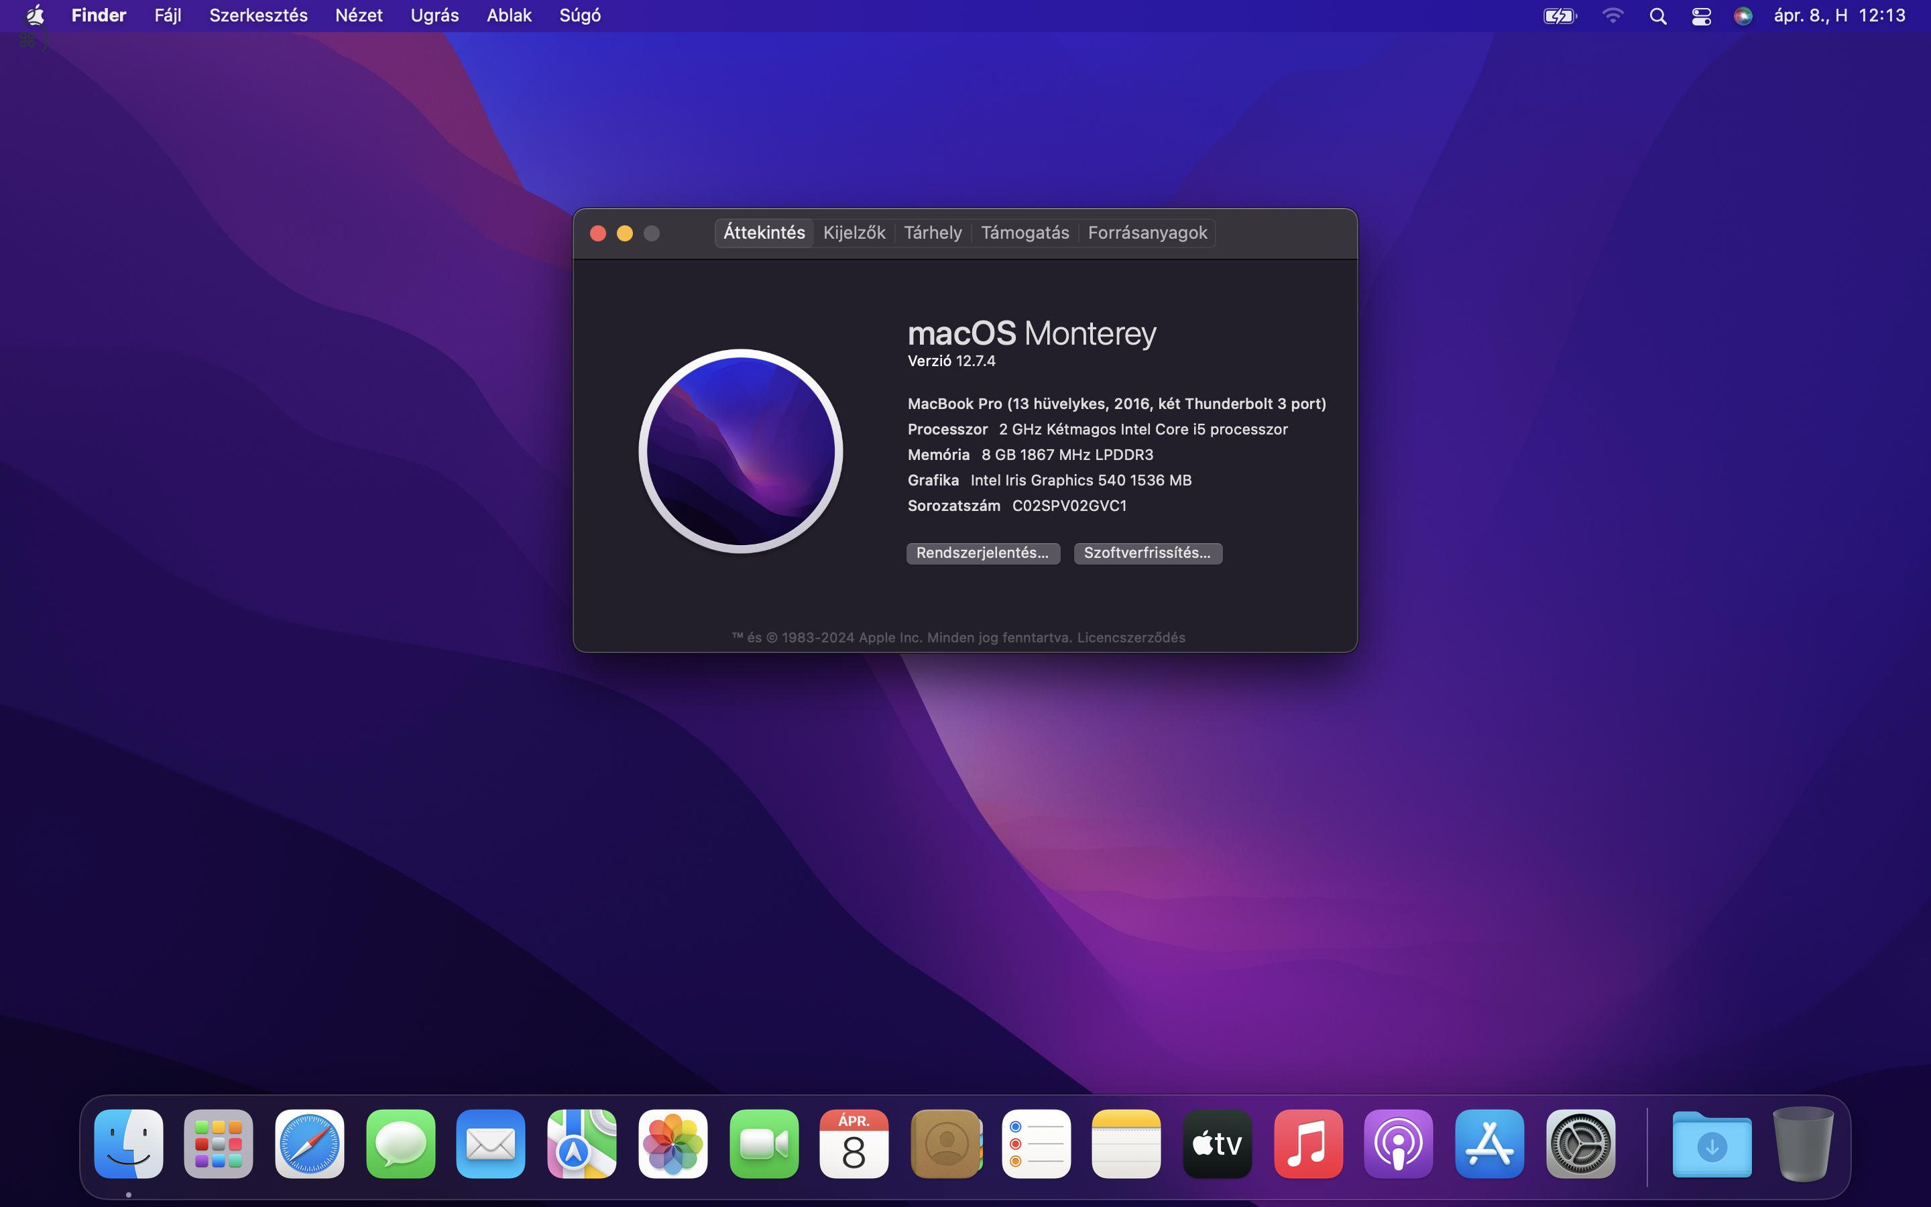The height and width of the screenshot is (1207, 1931).
Task: Click the macOS Monterey title text
Action: [1032, 333]
